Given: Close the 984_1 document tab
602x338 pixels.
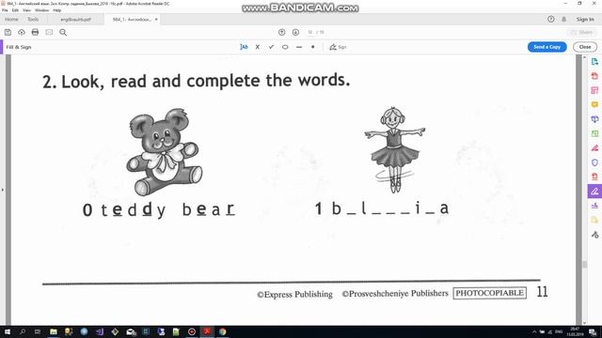Looking at the screenshot, I should (x=156, y=19).
